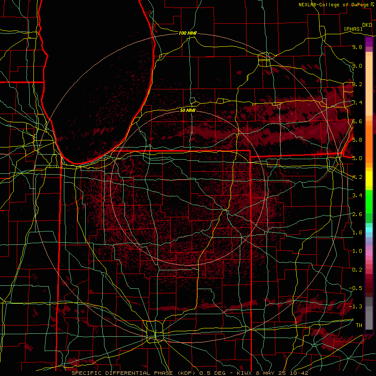Click the 6.6 value on the color scale

[357, 121]
